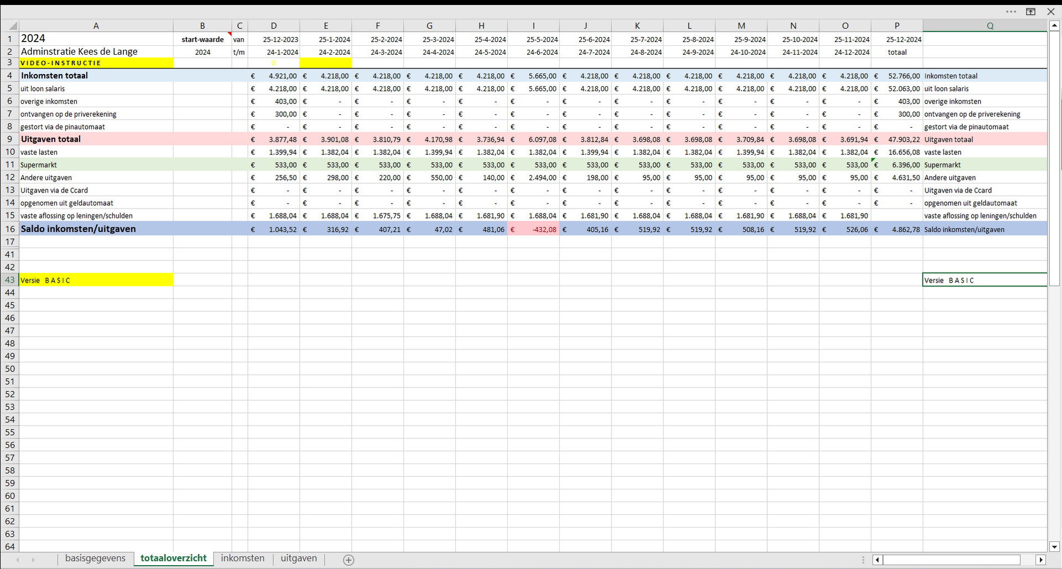The width and height of the screenshot is (1062, 569).
Task: Click the horizontal scrollbar track
Action: 951,560
